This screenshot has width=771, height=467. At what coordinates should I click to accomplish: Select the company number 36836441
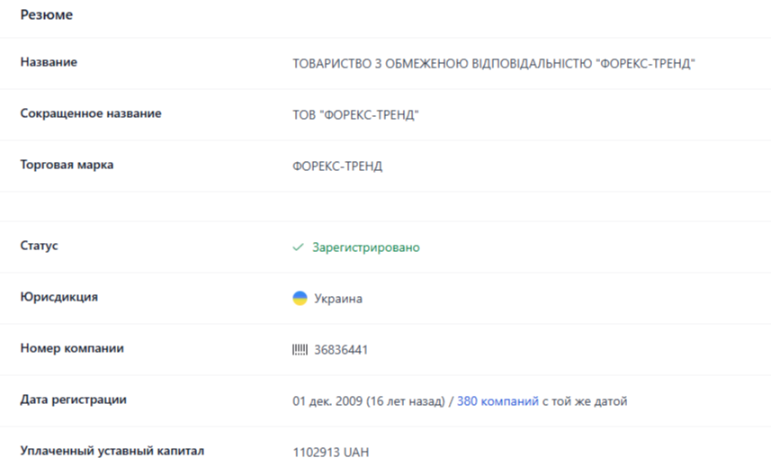[341, 349]
